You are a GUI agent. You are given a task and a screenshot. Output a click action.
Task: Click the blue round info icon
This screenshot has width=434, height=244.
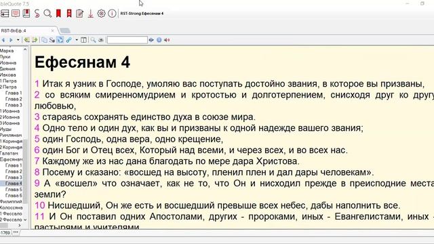[159, 40]
